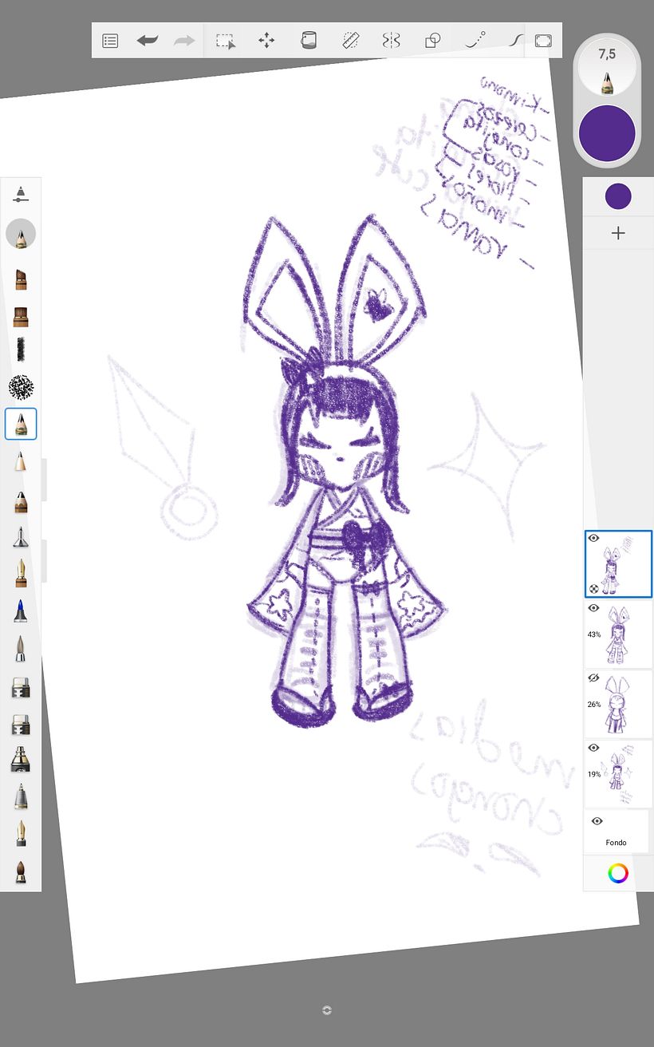This screenshot has height=1047, width=654.
Task: Pick the current pencil in the gray circle
Action: [21, 234]
